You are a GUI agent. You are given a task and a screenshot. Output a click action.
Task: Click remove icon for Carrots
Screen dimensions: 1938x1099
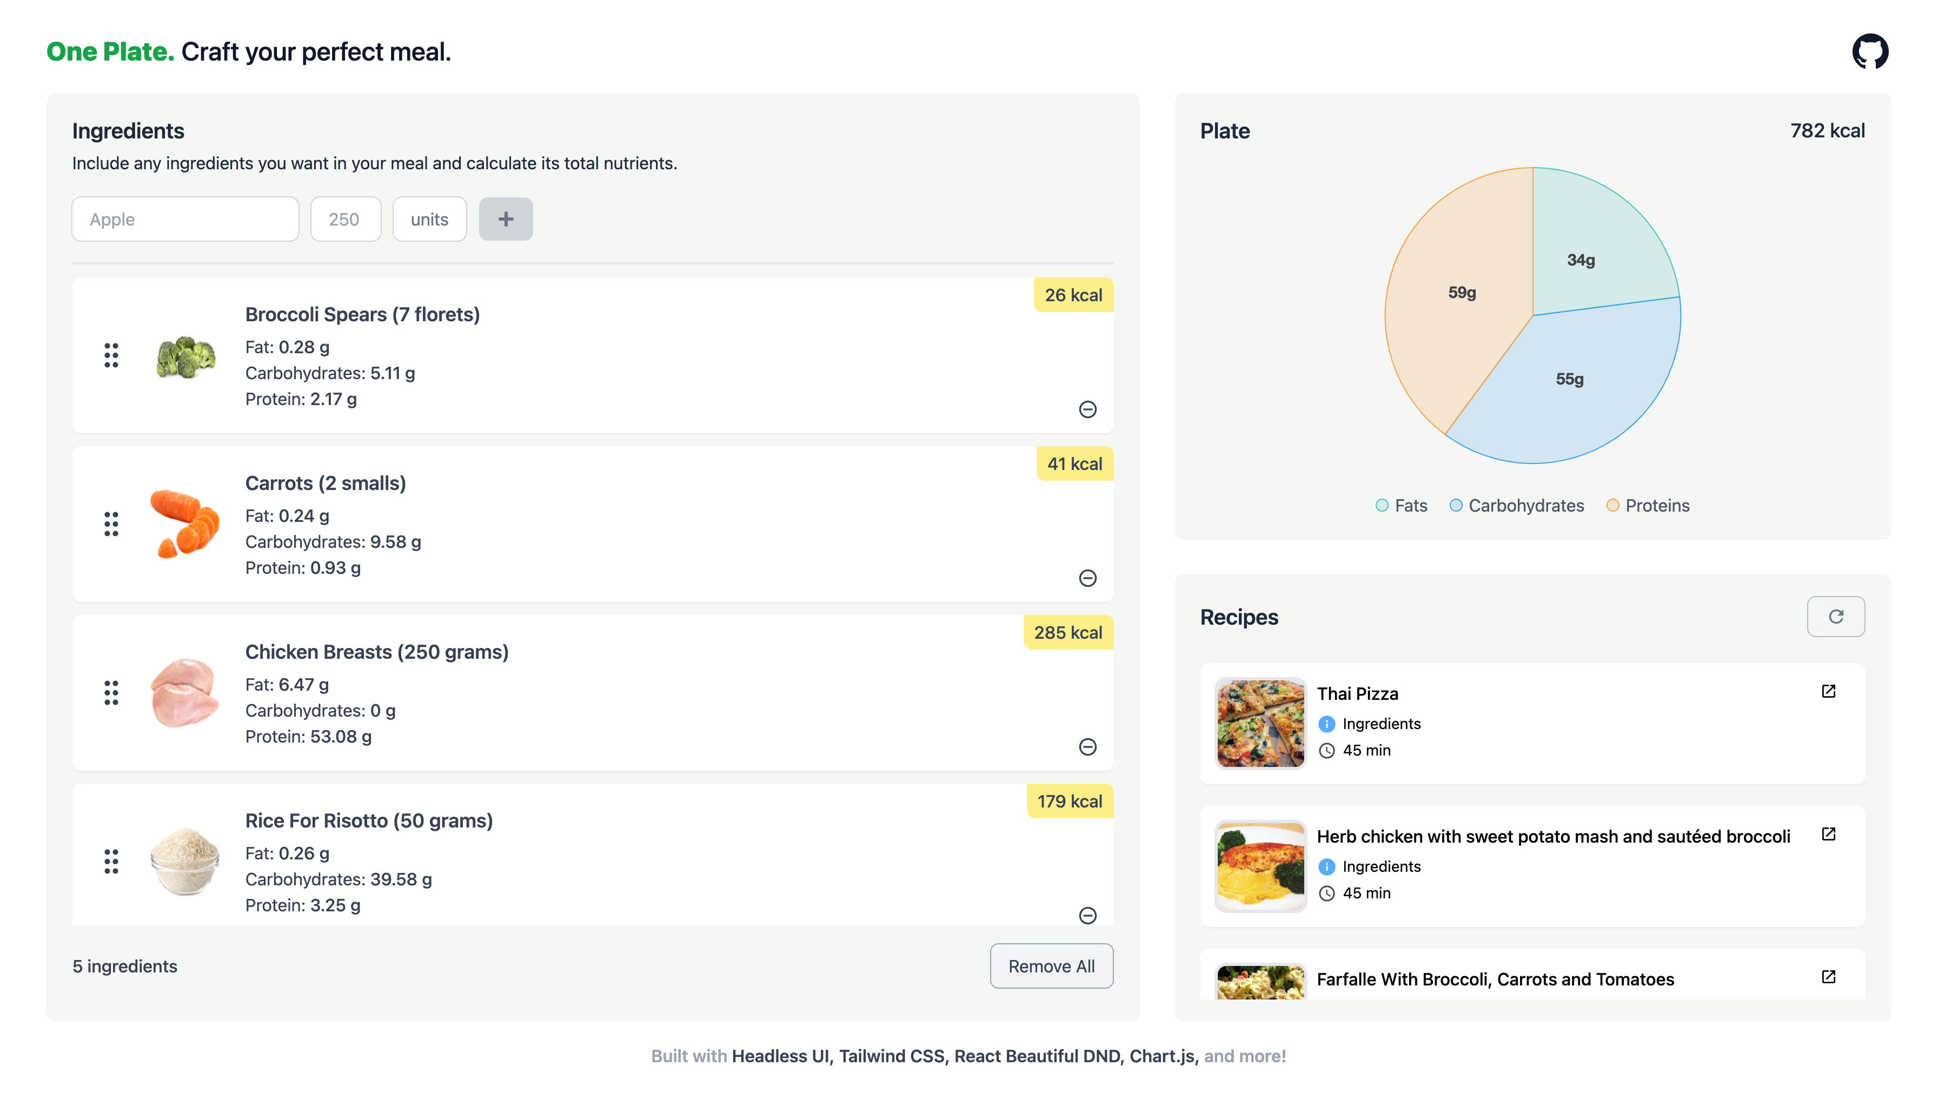1089,578
